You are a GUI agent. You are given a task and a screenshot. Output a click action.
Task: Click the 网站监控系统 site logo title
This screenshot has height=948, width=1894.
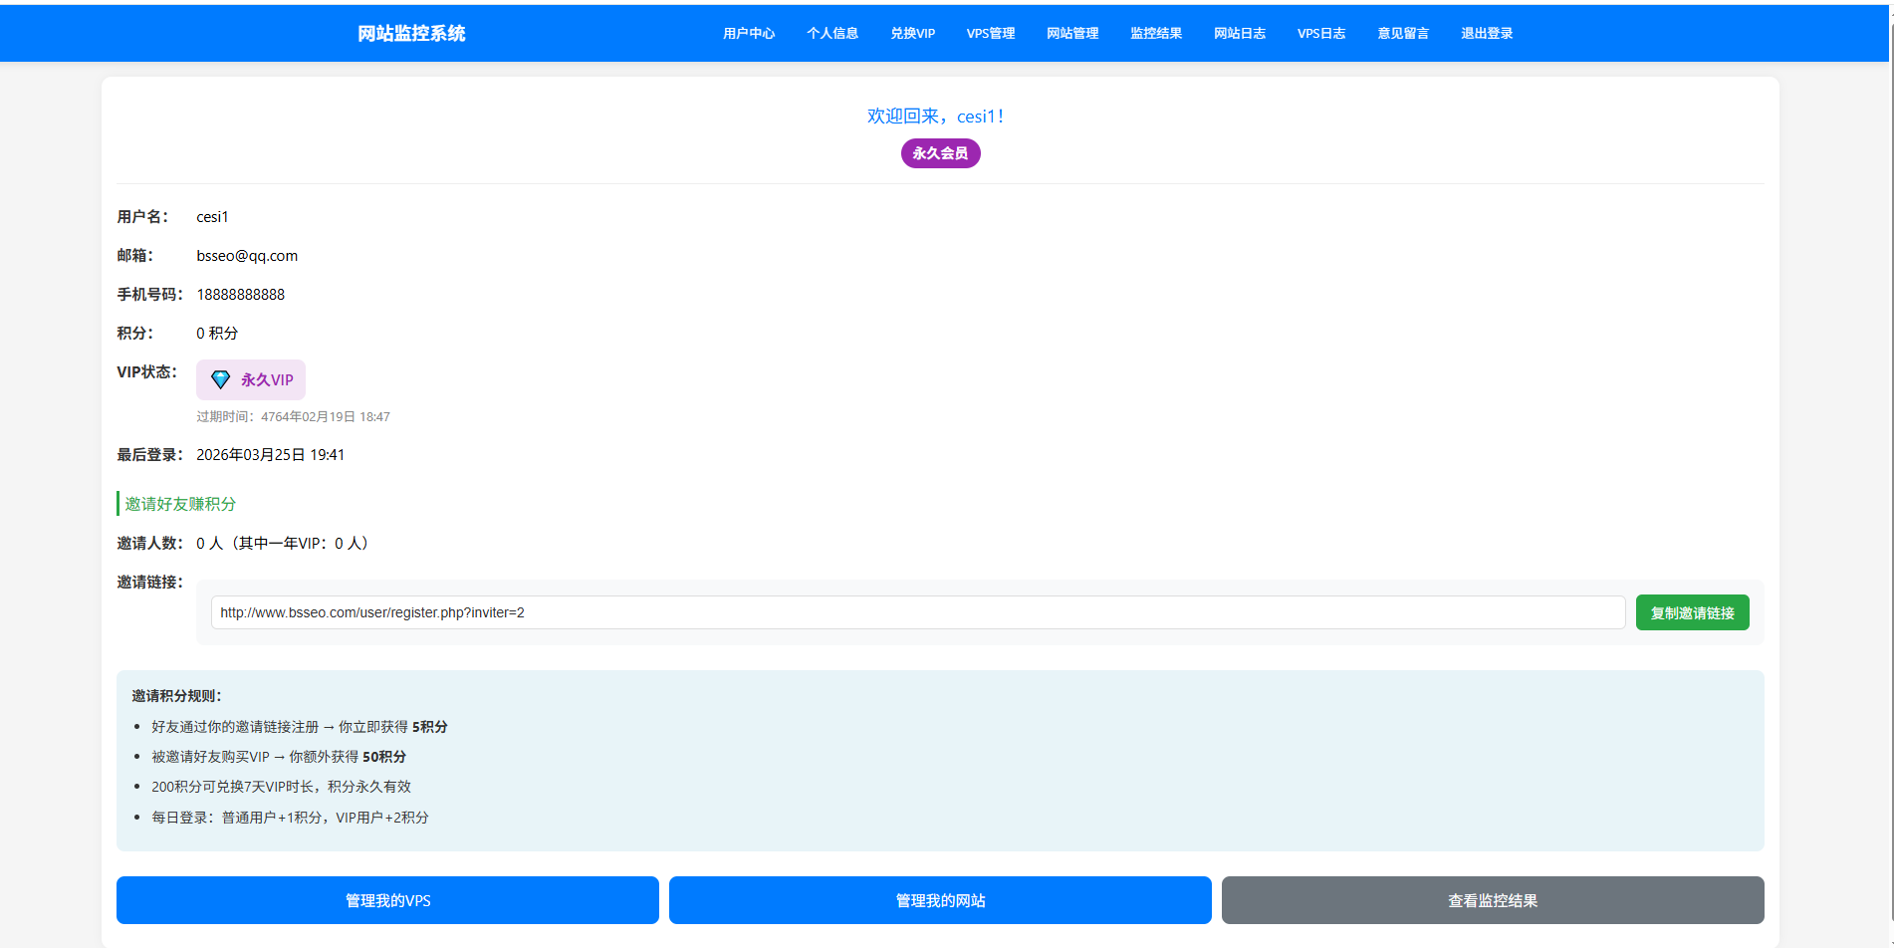(x=411, y=33)
